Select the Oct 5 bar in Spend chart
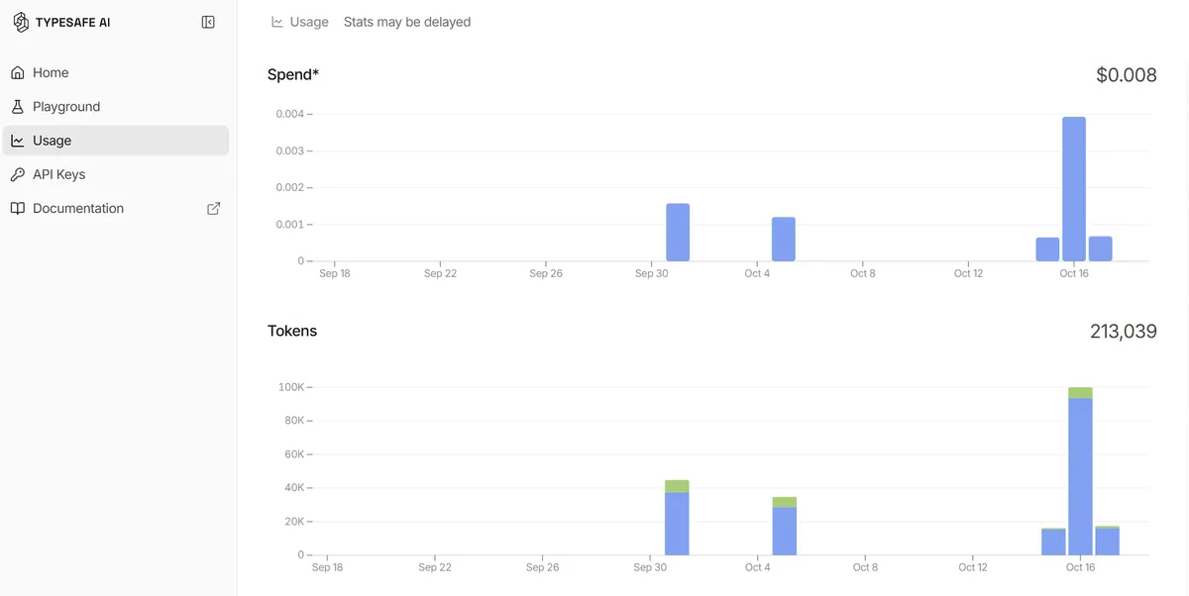The image size is (1189, 596). point(784,240)
